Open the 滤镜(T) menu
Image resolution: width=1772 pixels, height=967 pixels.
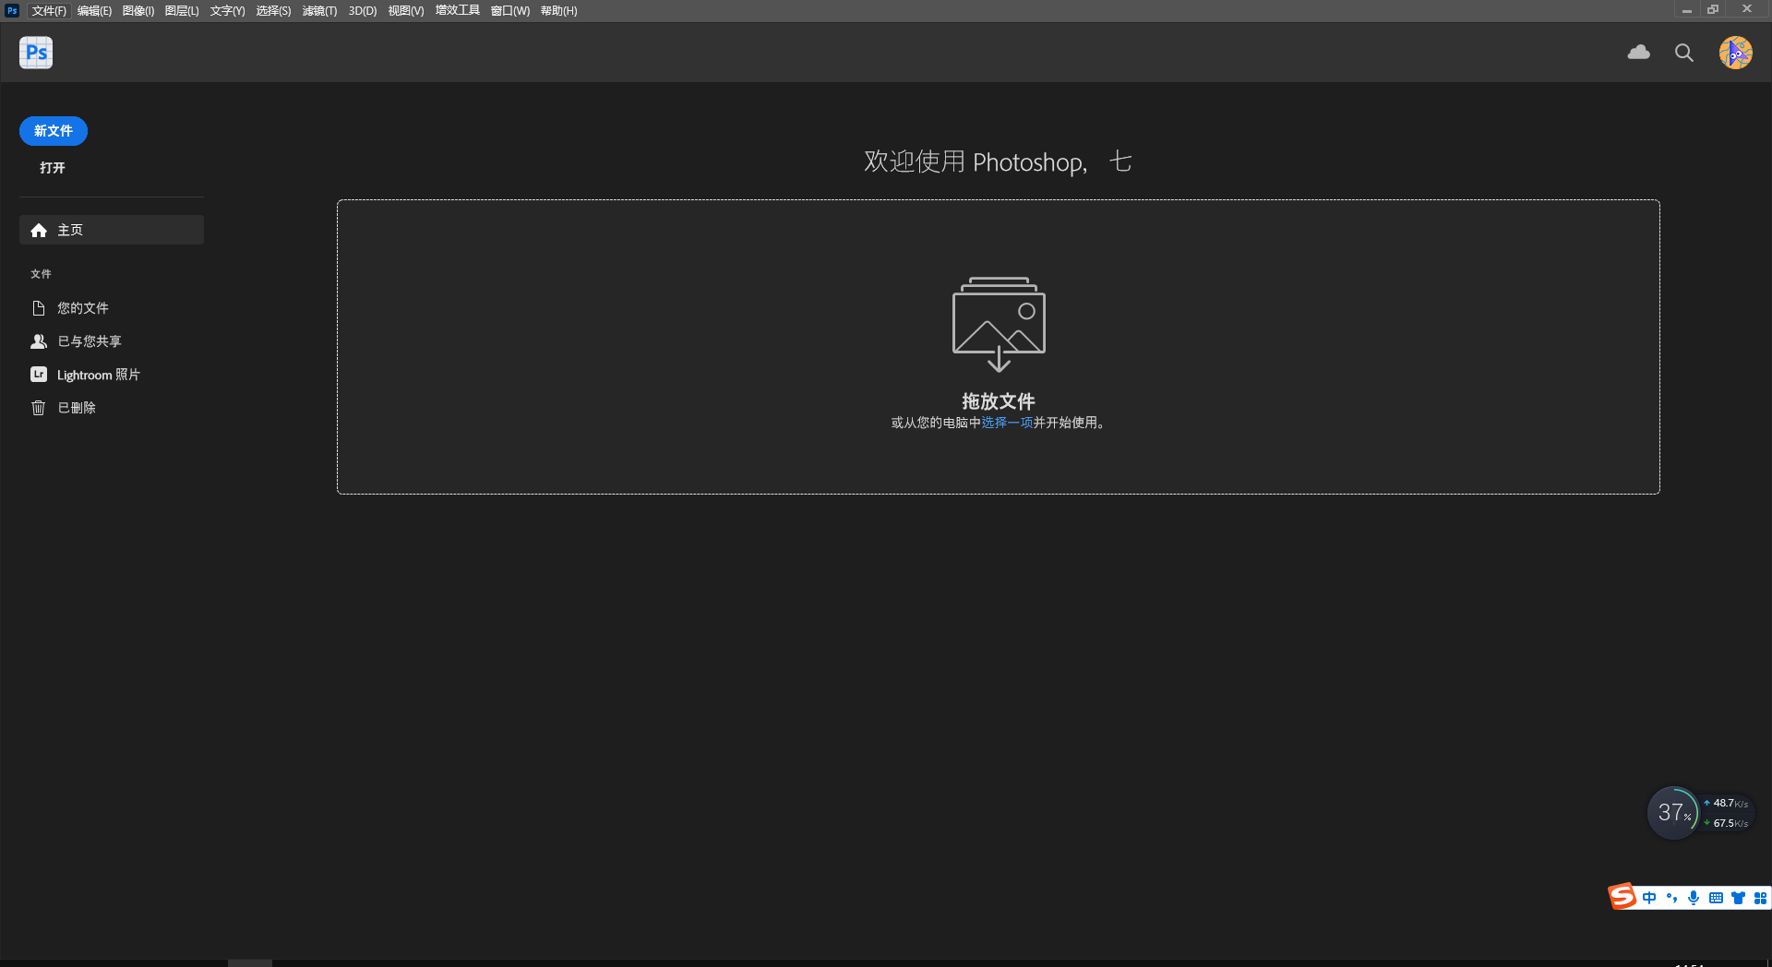pyautogui.click(x=319, y=11)
